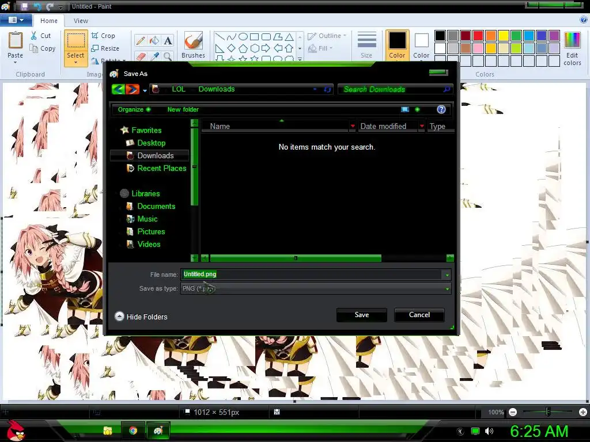Viewport: 590px width, 442px height.
Task: Click the Type column header
Action: [x=440, y=126]
